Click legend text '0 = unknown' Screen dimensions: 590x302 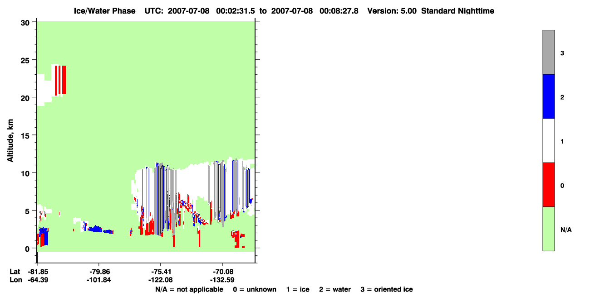click(255, 289)
